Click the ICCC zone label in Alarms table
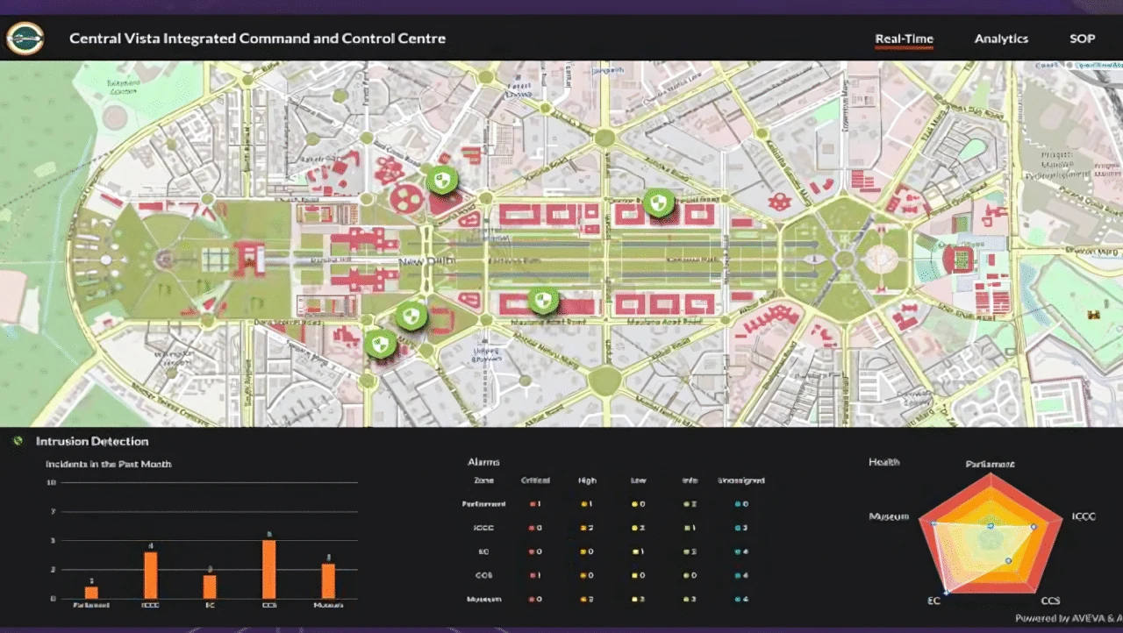Image resolution: width=1123 pixels, height=633 pixels. 484,528
